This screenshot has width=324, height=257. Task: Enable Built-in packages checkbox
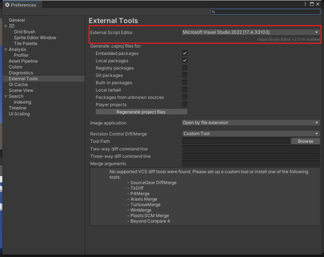pyautogui.click(x=184, y=83)
